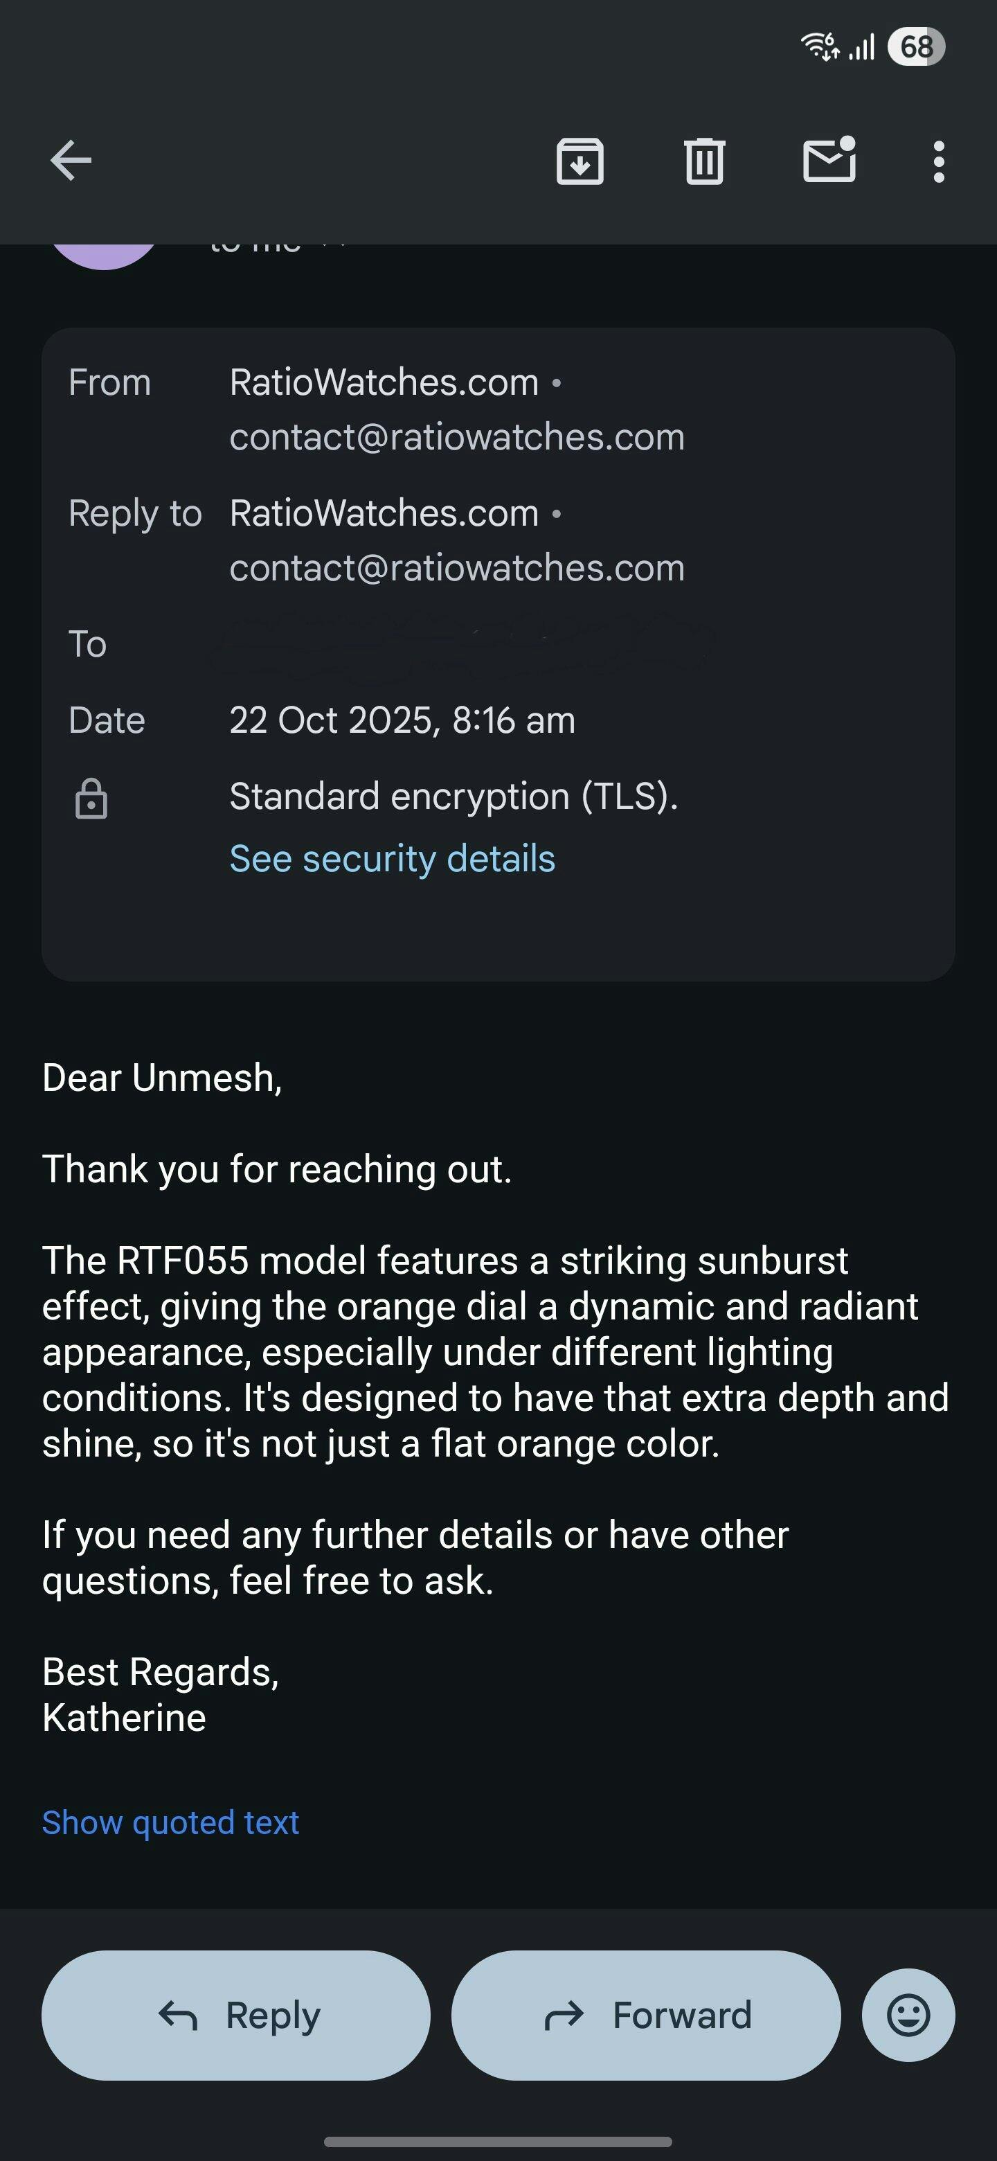Tap the redacted To recipient address
This screenshot has width=997, height=2161.
point(461,645)
